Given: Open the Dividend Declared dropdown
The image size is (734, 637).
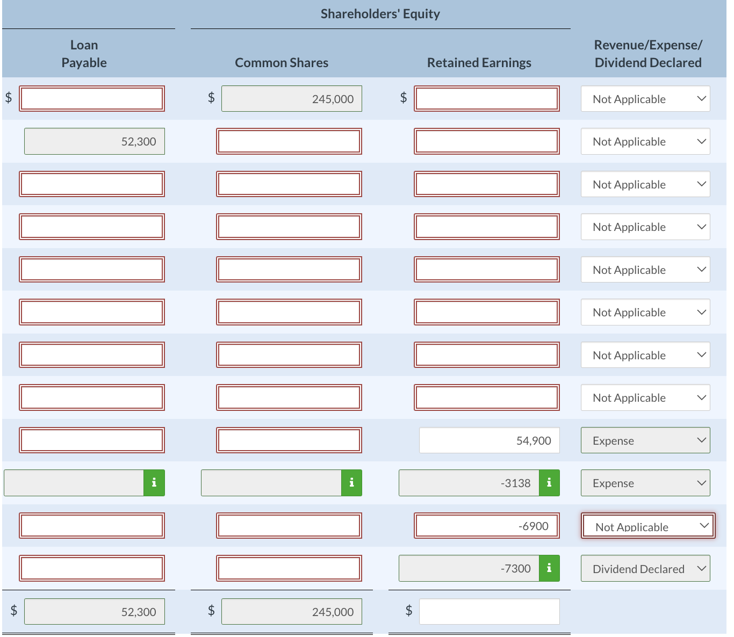Looking at the screenshot, I should (x=645, y=568).
